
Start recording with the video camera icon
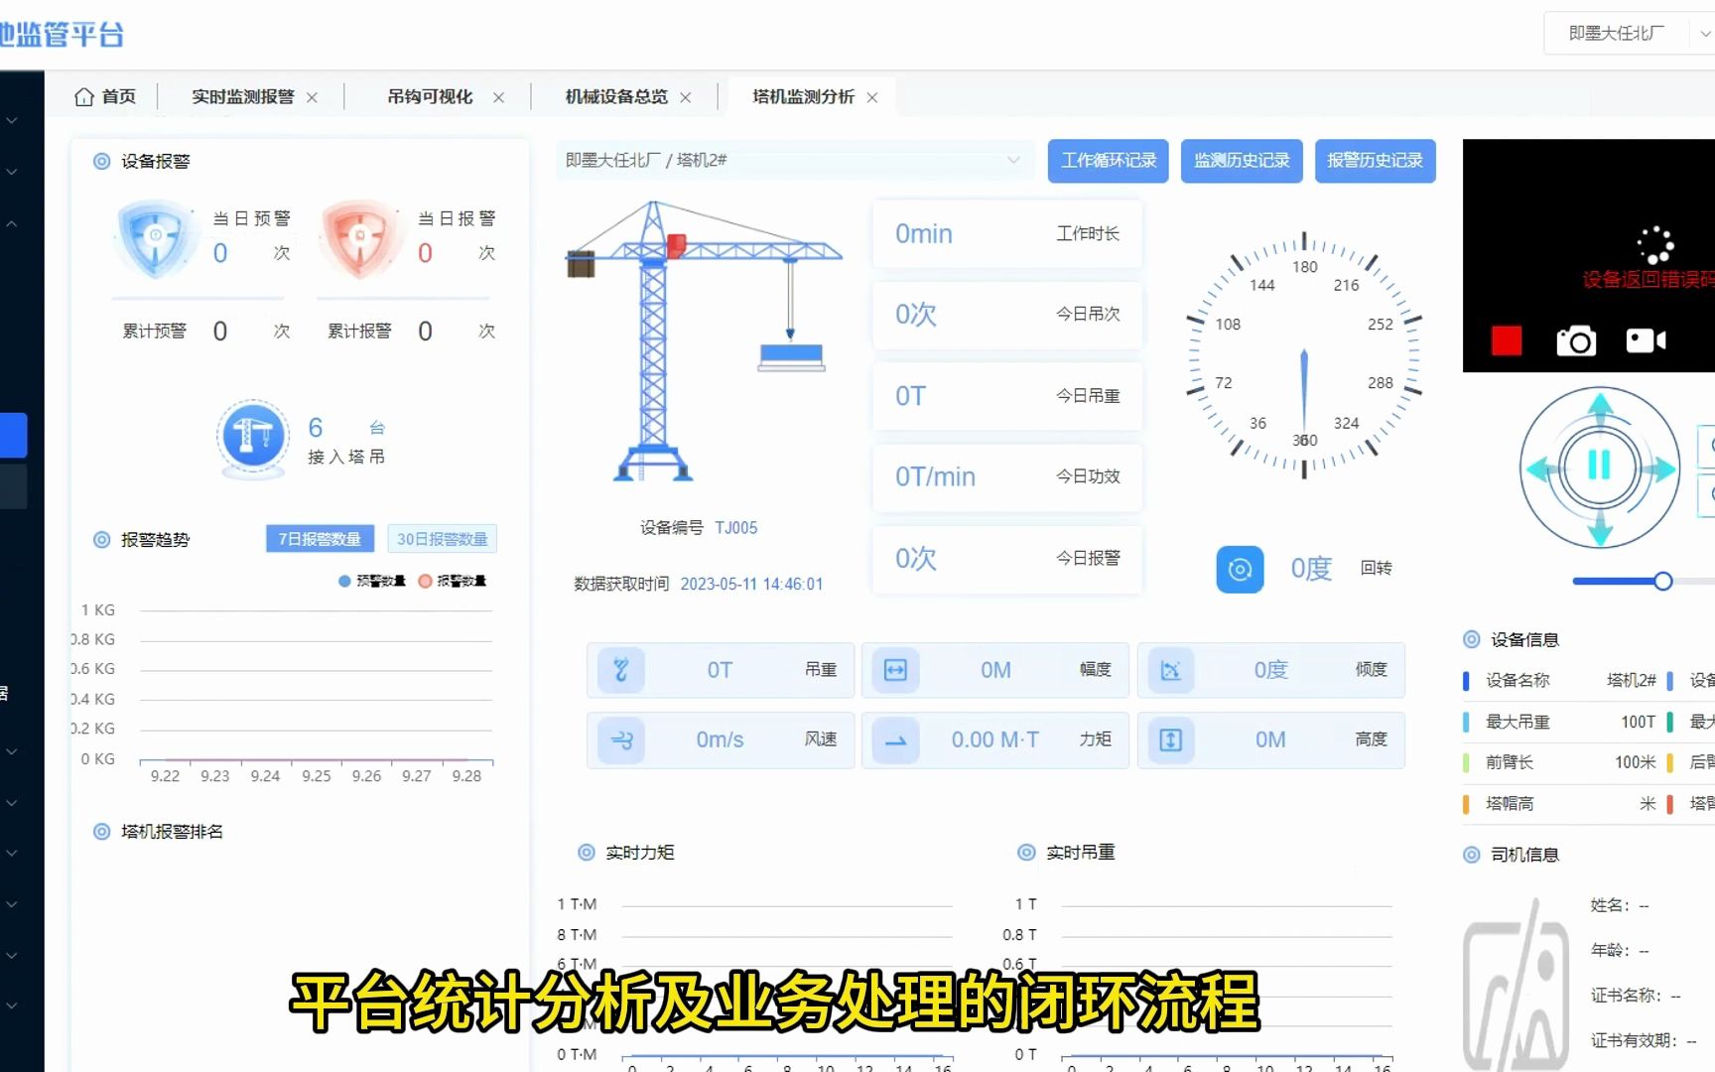pos(1647,340)
